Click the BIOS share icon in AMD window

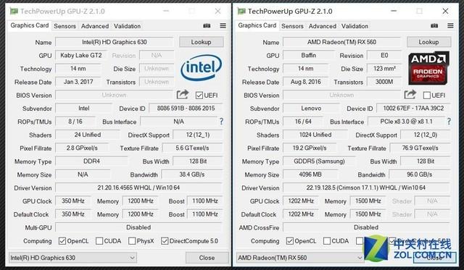tap(410, 95)
